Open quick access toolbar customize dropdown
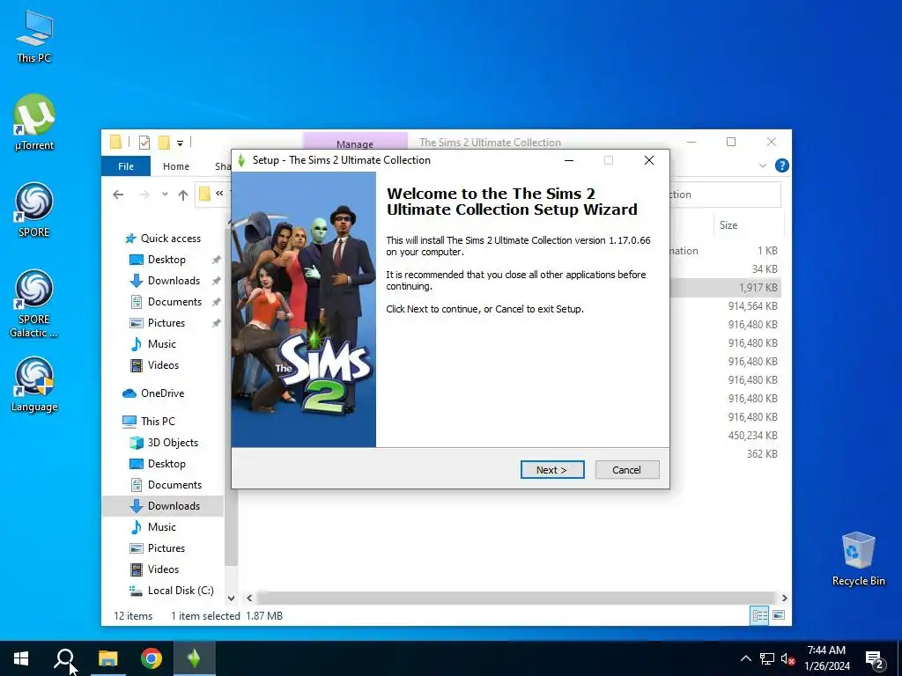This screenshot has width=902, height=676. click(180, 143)
